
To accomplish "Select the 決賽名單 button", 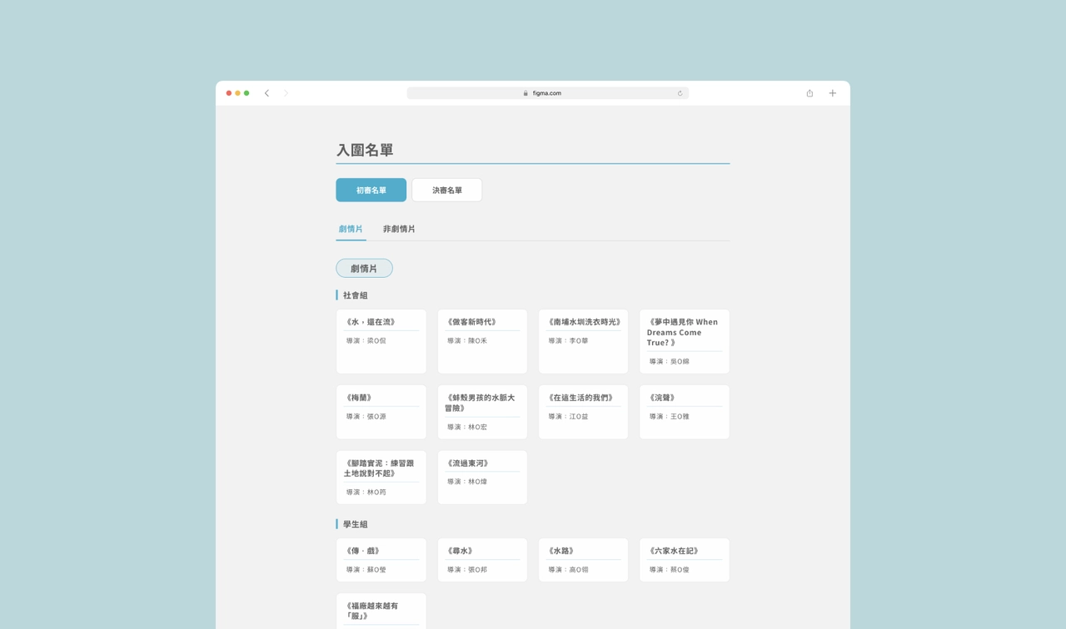I will click(x=447, y=190).
